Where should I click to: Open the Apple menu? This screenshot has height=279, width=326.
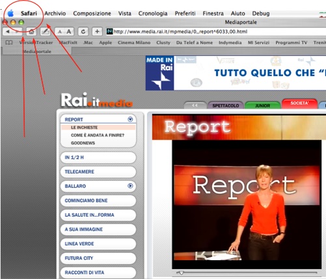[10, 14]
